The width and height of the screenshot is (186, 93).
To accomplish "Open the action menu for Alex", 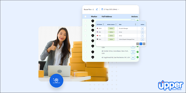I will [142, 32].
